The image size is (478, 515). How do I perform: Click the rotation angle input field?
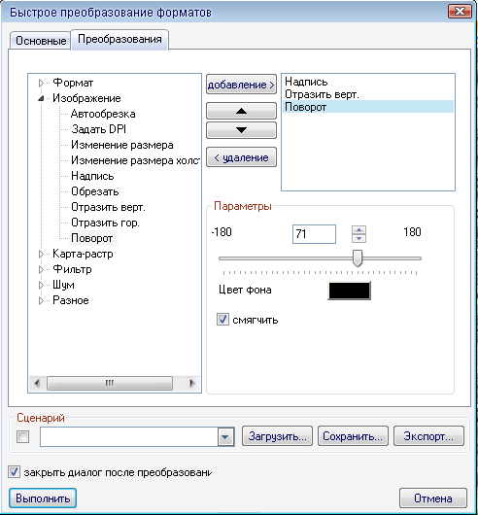coord(314,234)
